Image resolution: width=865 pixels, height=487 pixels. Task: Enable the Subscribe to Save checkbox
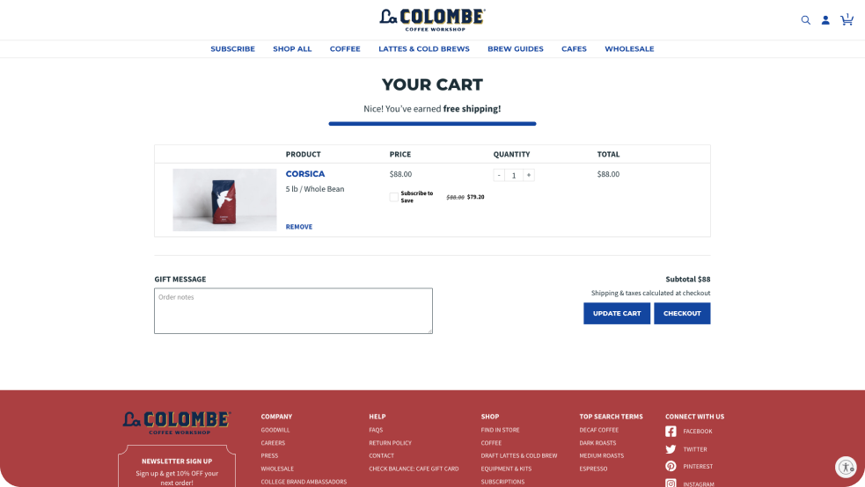(x=393, y=197)
